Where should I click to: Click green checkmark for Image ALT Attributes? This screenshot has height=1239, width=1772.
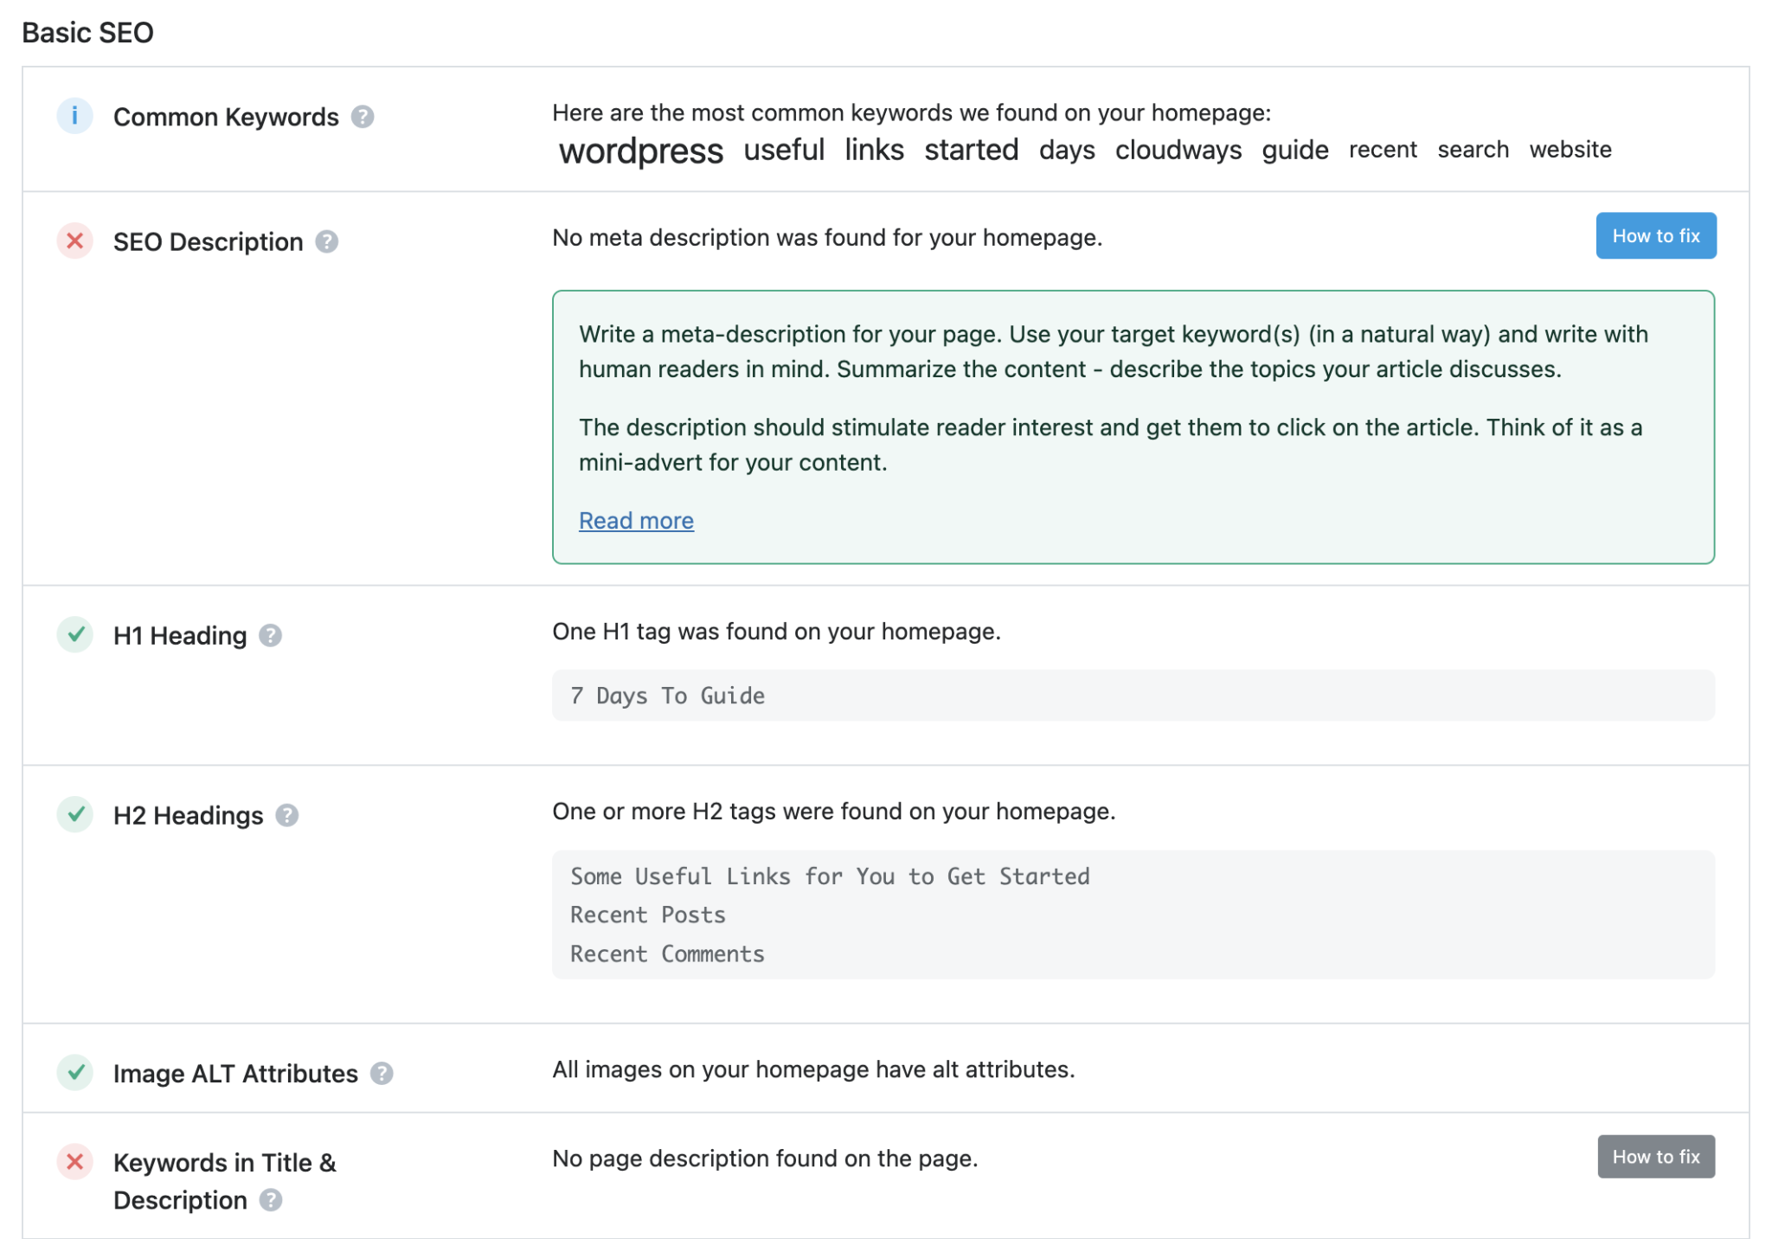point(75,1073)
